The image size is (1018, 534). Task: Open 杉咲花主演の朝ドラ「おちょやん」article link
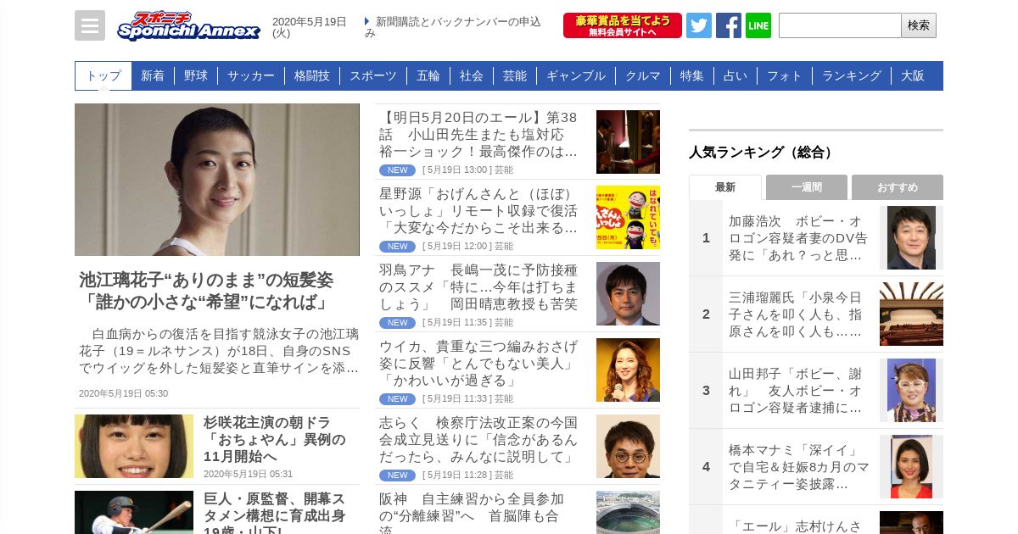coord(275,439)
